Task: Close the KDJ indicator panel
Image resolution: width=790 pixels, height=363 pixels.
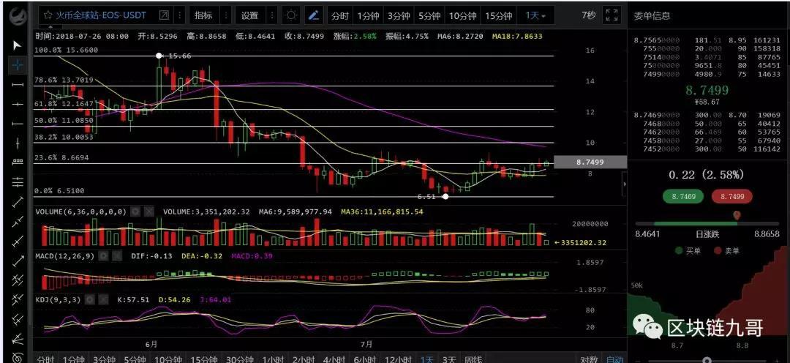Action: point(103,299)
